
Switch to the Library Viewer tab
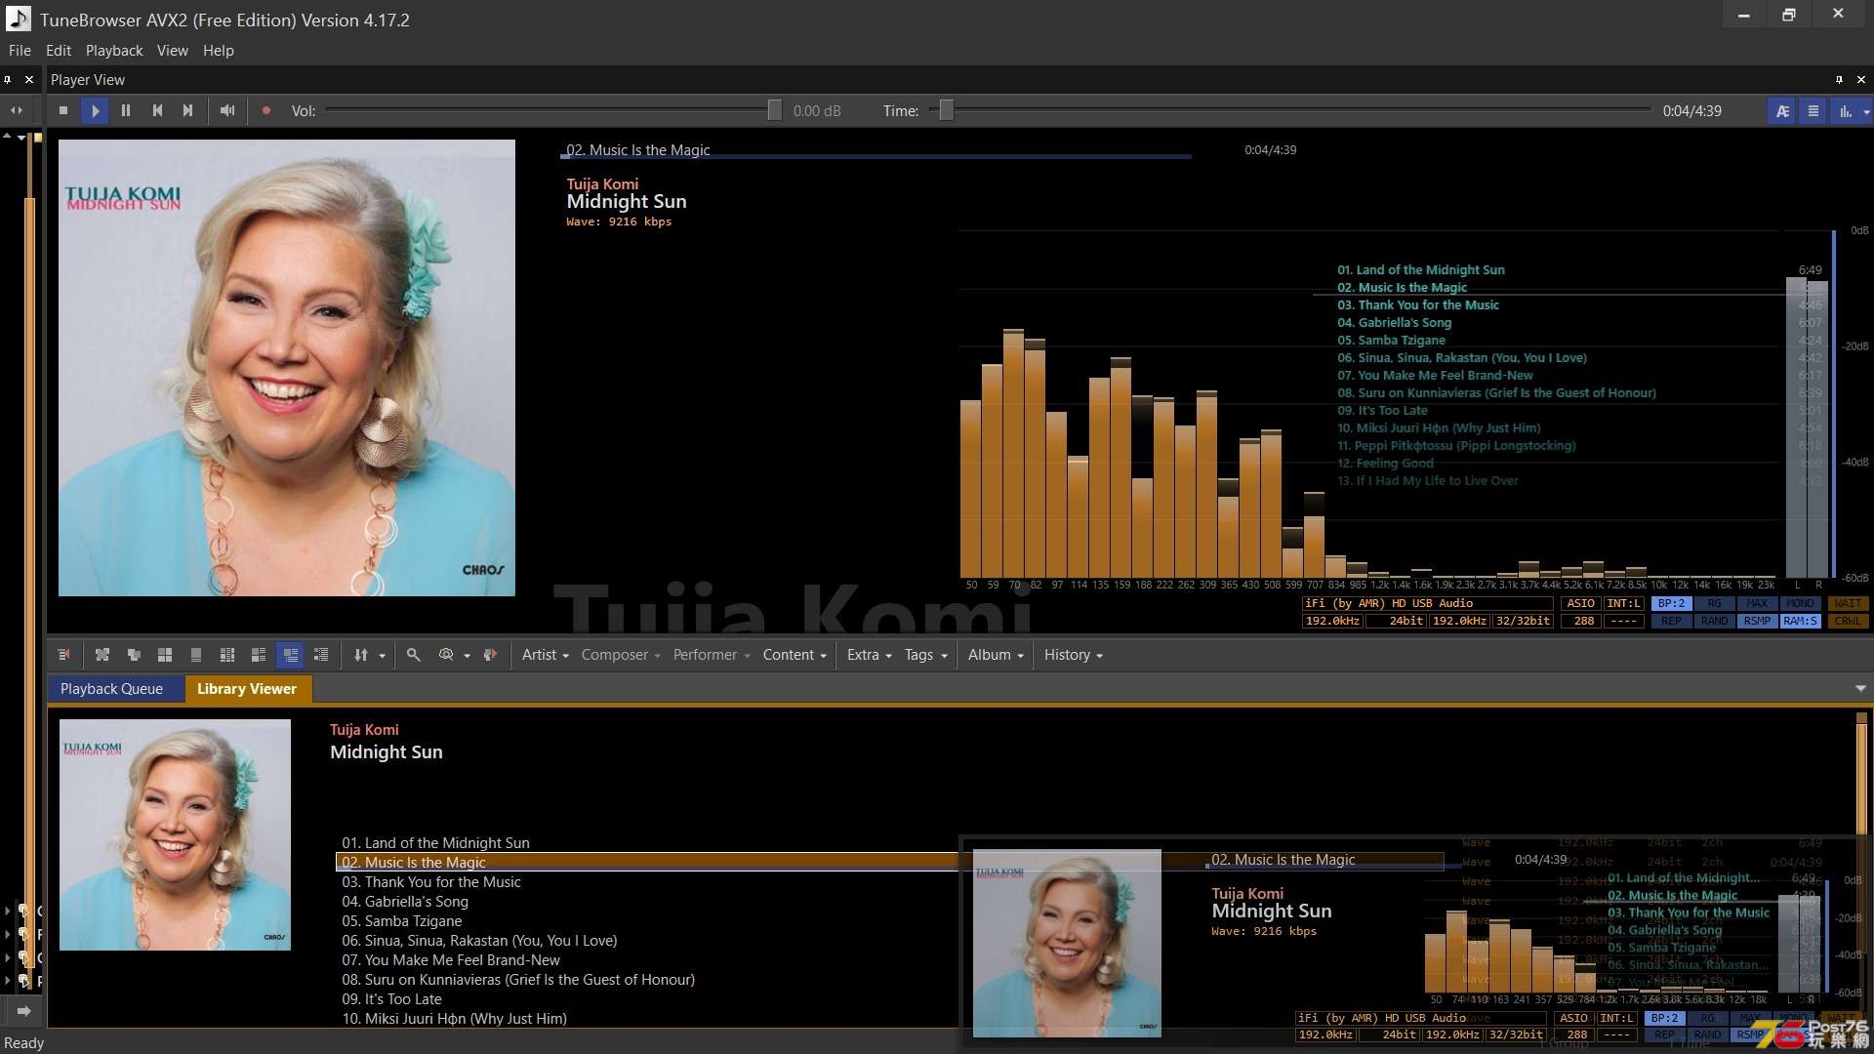[247, 689]
